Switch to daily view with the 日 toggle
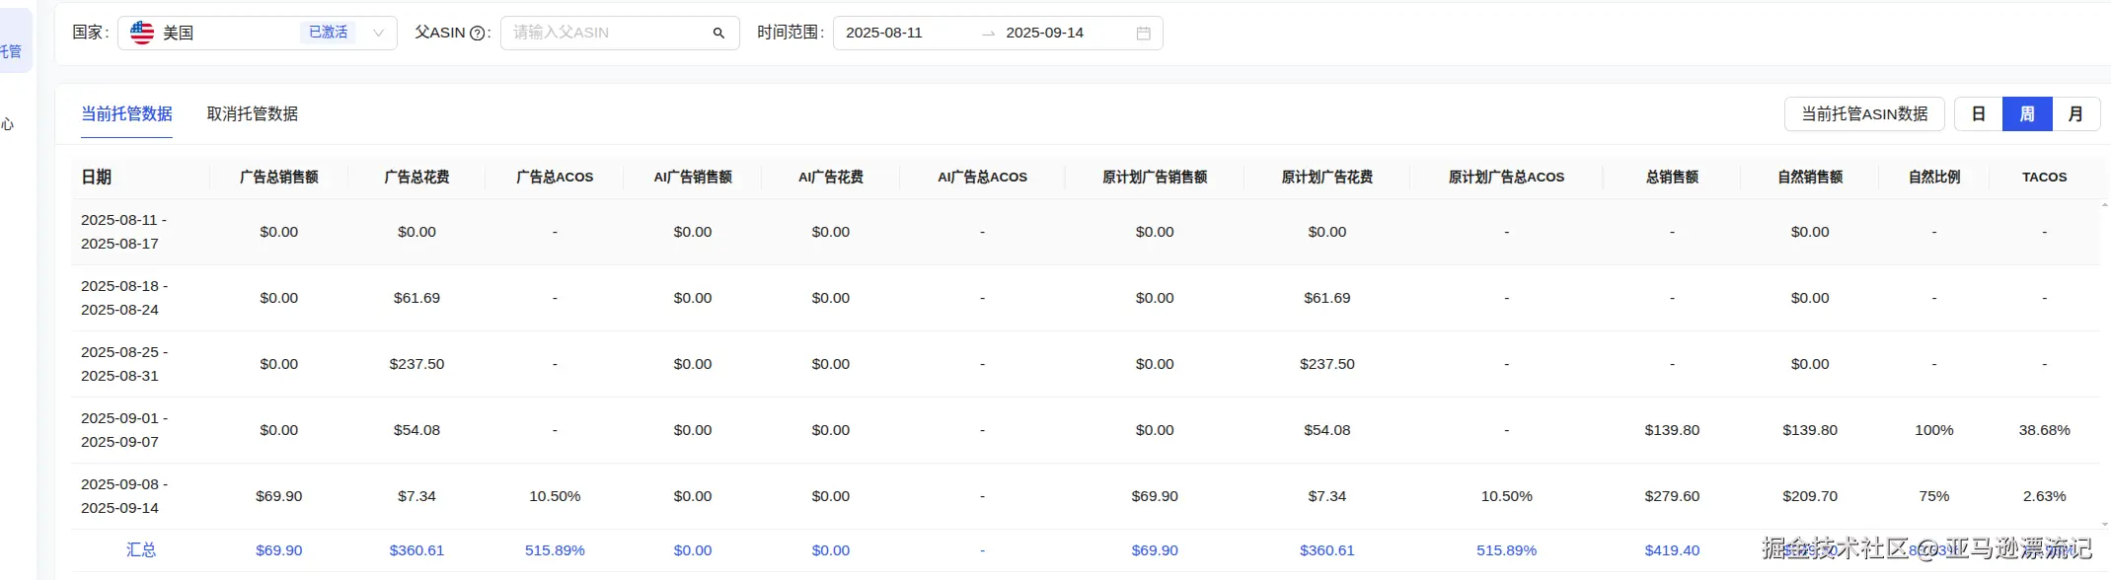Screen dimensions: 2111x580 pyautogui.click(x=1978, y=114)
